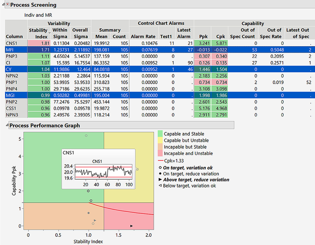Collapse the Process Performance Graph section

click(x=3, y=125)
